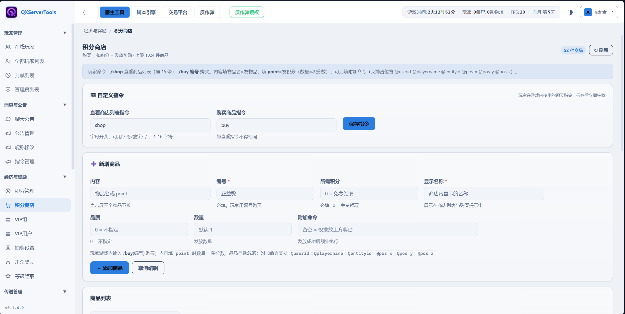Click the 管理员列表 shield icon

[x=8, y=90]
